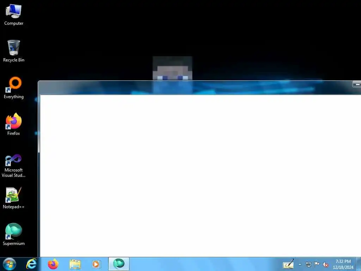Select the Notepad++ desktop shortcut
Image resolution: width=361 pixels, height=271 pixels.
[14, 198]
